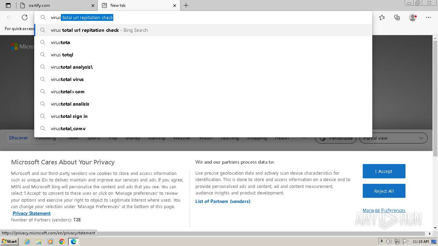Viewport: 438px width, 246px height.
Task: Choose 'virus total url repitation check' Bing Search suggestion
Action: tap(203, 30)
